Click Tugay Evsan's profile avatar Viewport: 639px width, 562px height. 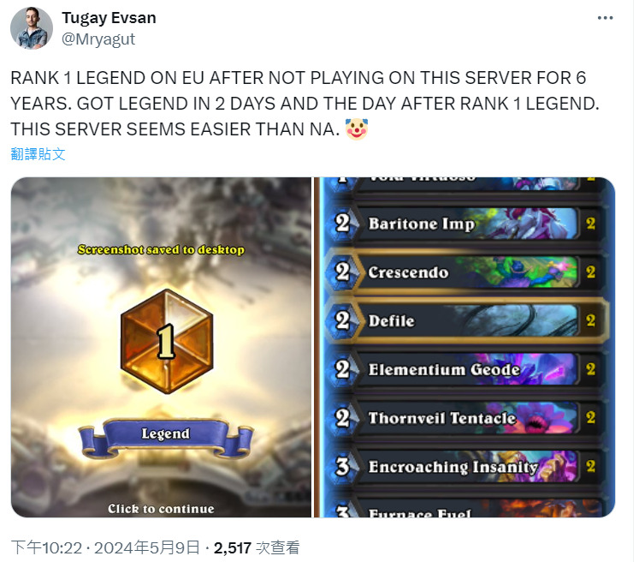(x=32, y=28)
